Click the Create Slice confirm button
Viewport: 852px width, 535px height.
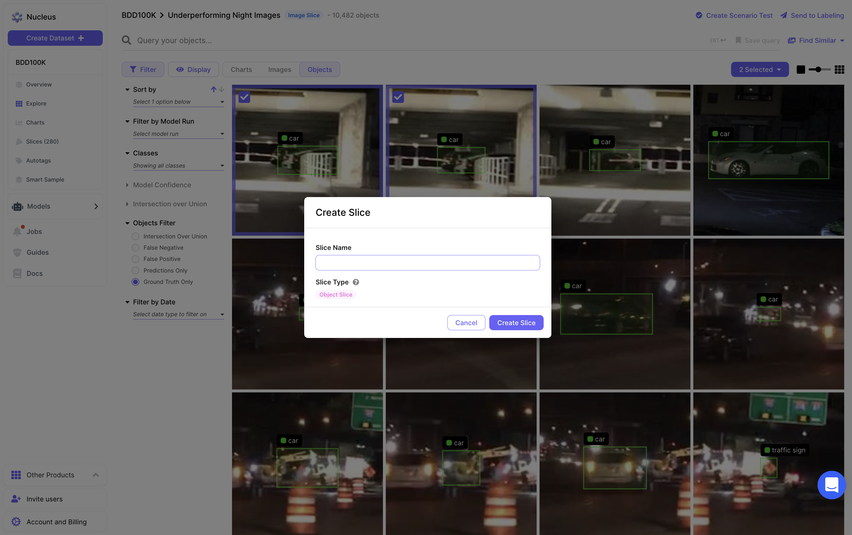coord(516,323)
